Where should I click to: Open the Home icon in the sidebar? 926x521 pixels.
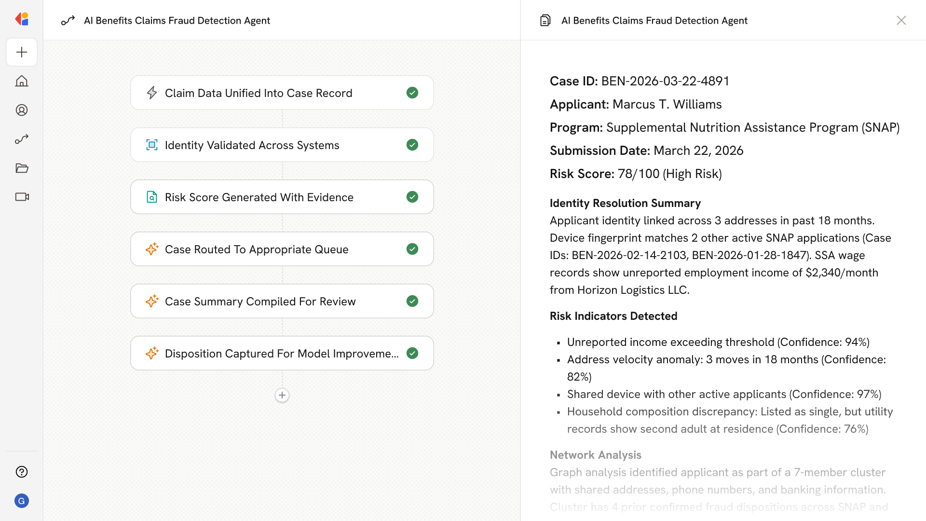pos(22,81)
